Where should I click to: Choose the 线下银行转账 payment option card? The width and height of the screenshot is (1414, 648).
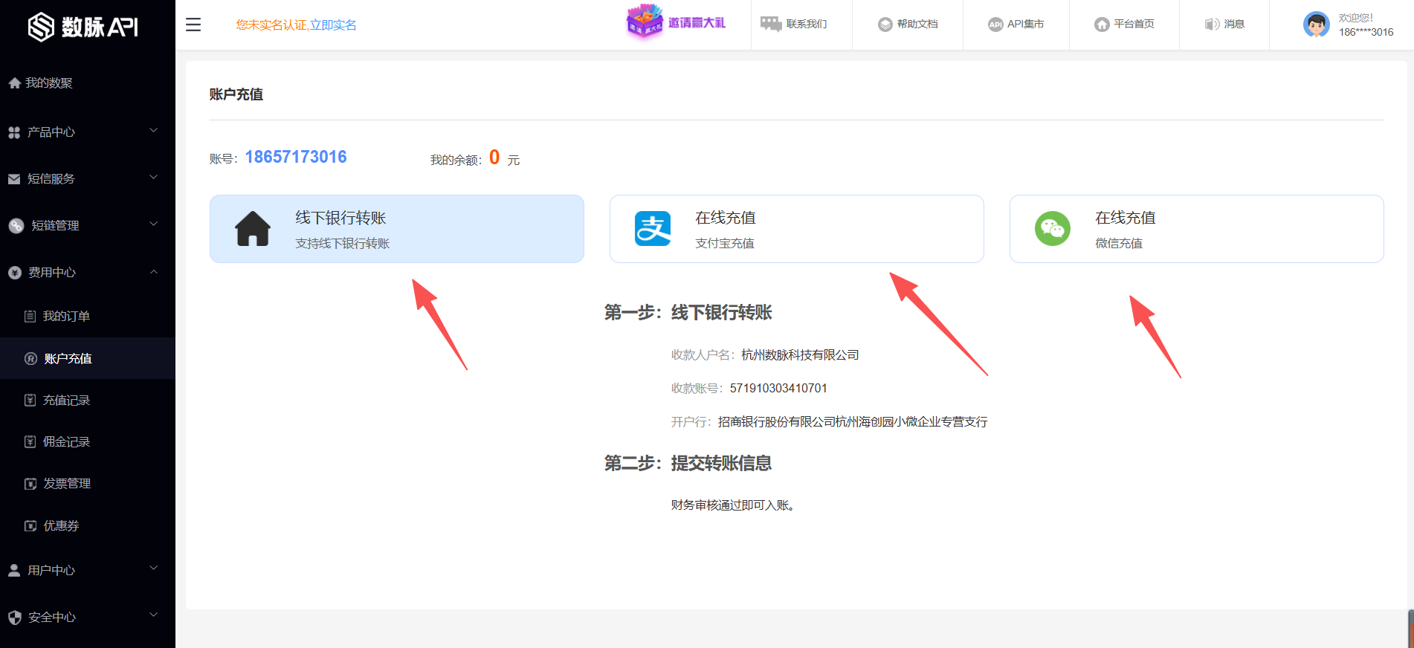(x=396, y=229)
